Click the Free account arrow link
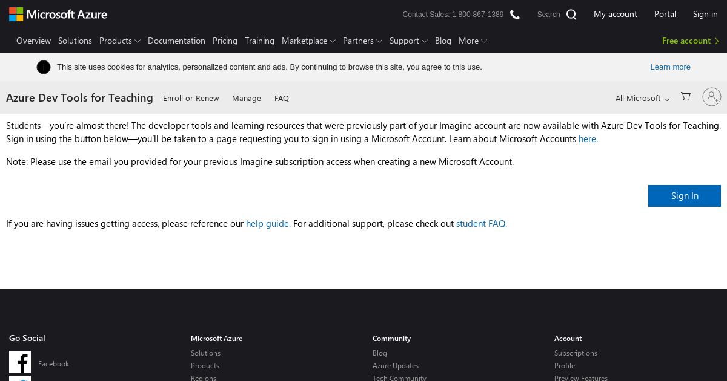Image resolution: width=727 pixels, height=381 pixels. (x=691, y=41)
